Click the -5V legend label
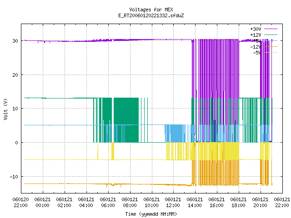Screen dimensions: 291x218 (x=257, y=53)
